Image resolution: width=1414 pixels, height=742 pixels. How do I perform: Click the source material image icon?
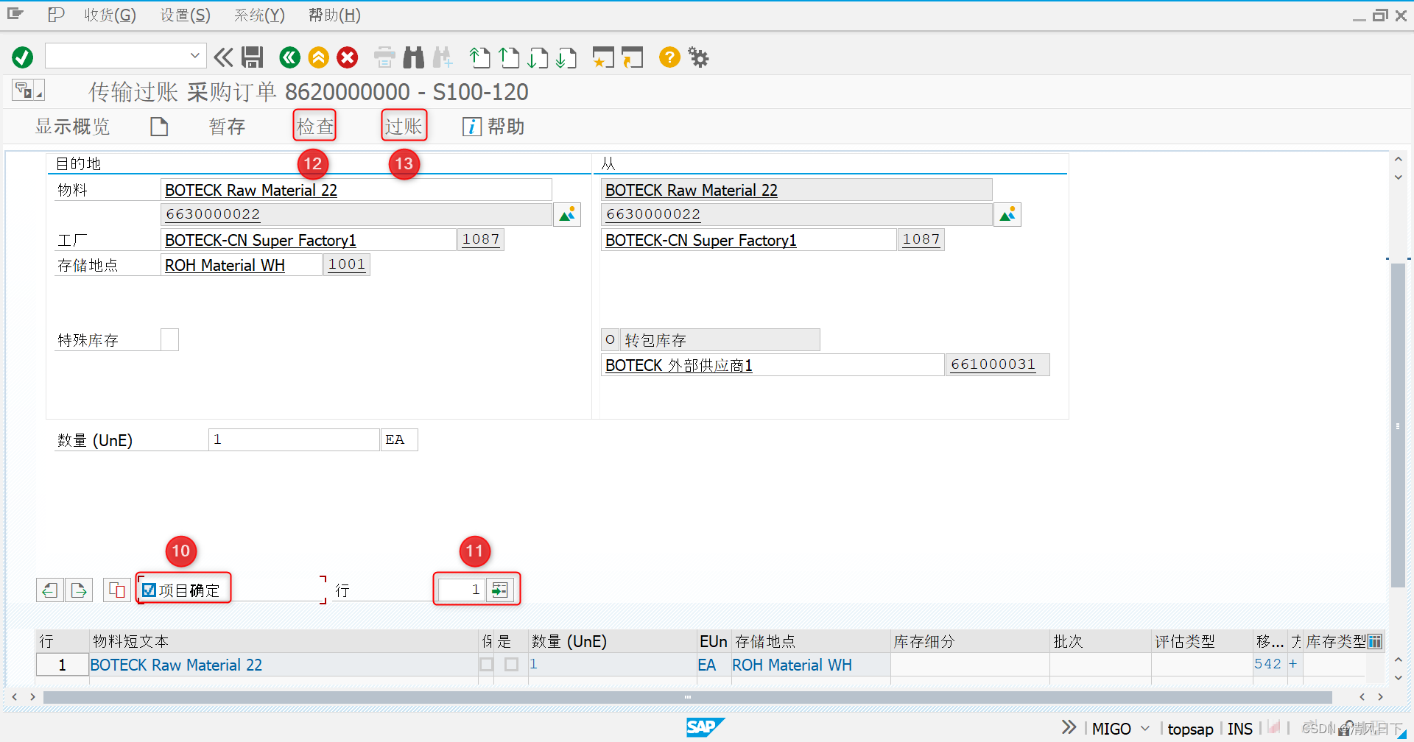(x=1007, y=214)
